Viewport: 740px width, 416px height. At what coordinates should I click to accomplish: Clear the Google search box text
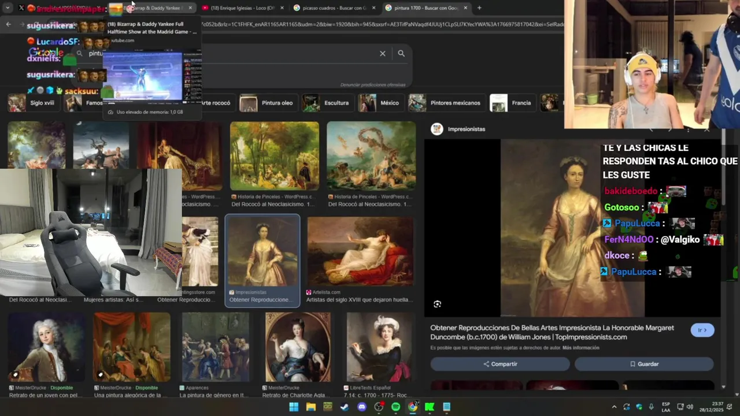pyautogui.click(x=383, y=53)
